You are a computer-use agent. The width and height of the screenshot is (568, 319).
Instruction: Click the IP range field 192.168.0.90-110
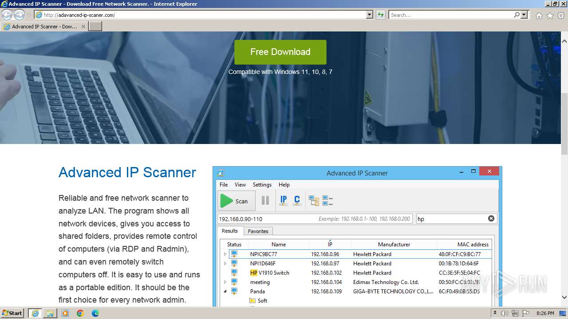click(x=315, y=219)
